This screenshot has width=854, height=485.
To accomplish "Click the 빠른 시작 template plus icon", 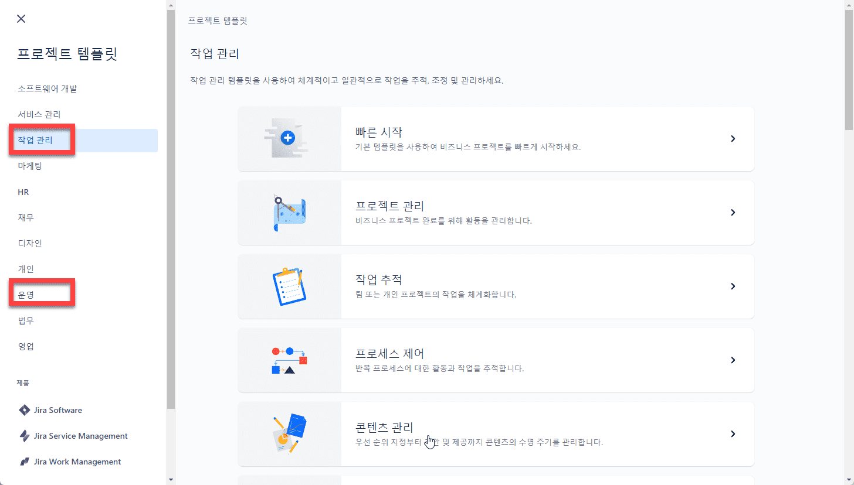I will pyautogui.click(x=287, y=139).
